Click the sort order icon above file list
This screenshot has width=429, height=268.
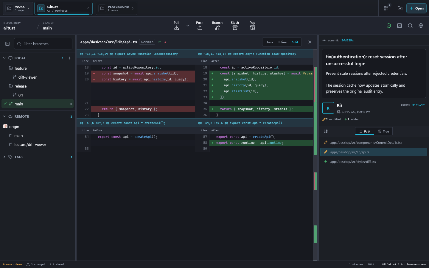pyautogui.click(x=326, y=131)
